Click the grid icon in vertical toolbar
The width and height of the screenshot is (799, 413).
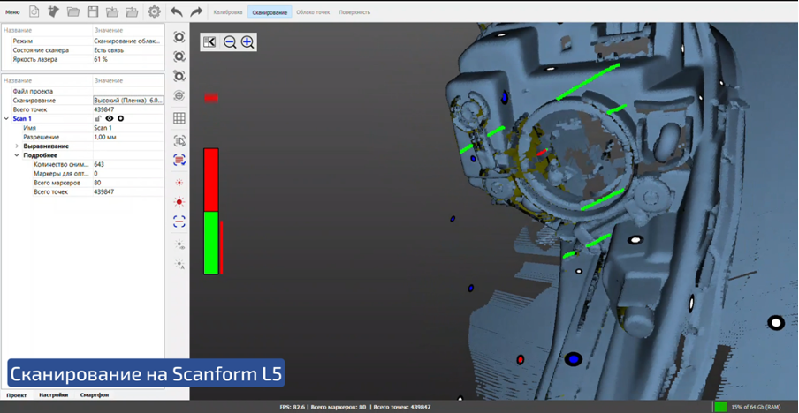tap(179, 118)
